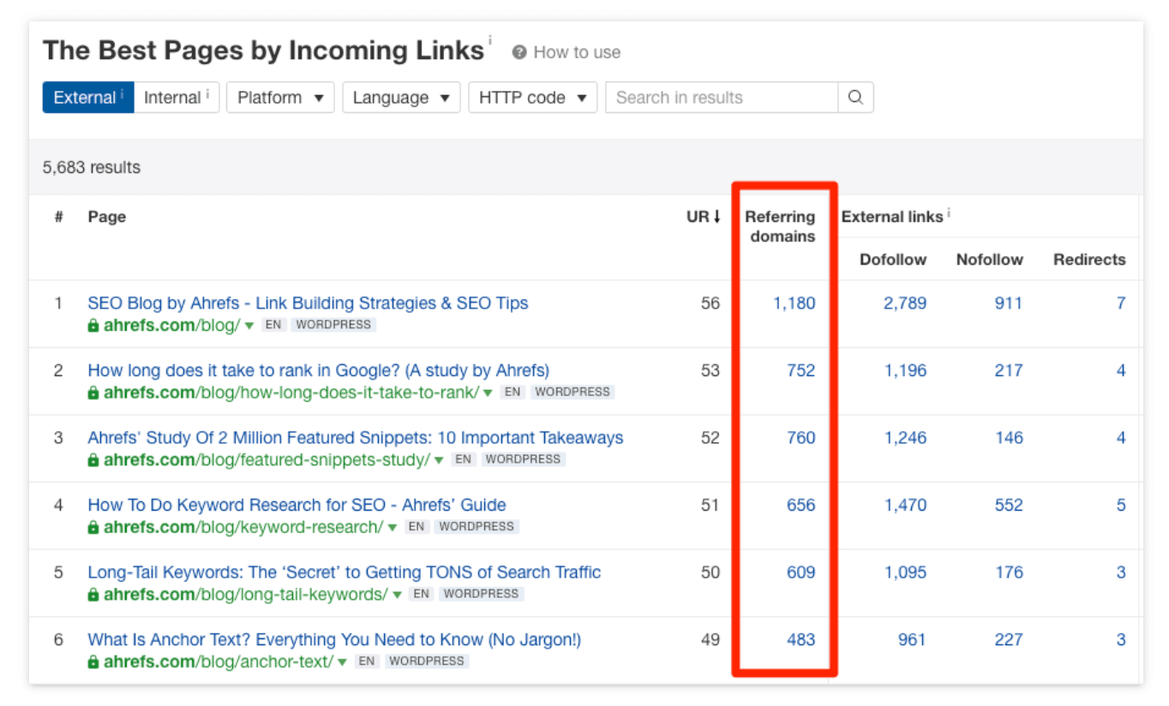Click dofollow count 1,470
This screenshot has height=706, width=1169.
(x=906, y=506)
